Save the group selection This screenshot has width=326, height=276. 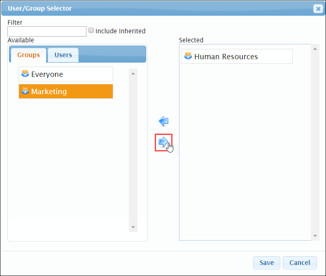267,263
